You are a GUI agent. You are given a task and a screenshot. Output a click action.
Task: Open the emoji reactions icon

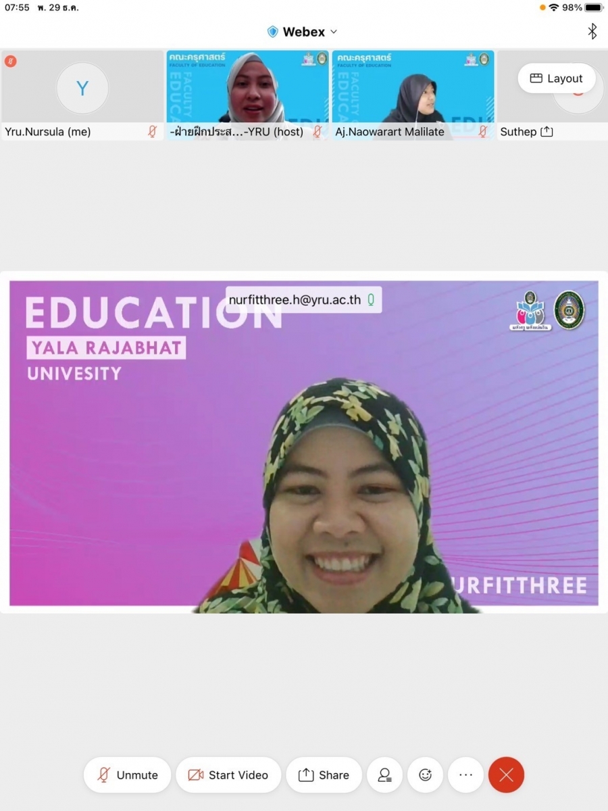click(425, 775)
